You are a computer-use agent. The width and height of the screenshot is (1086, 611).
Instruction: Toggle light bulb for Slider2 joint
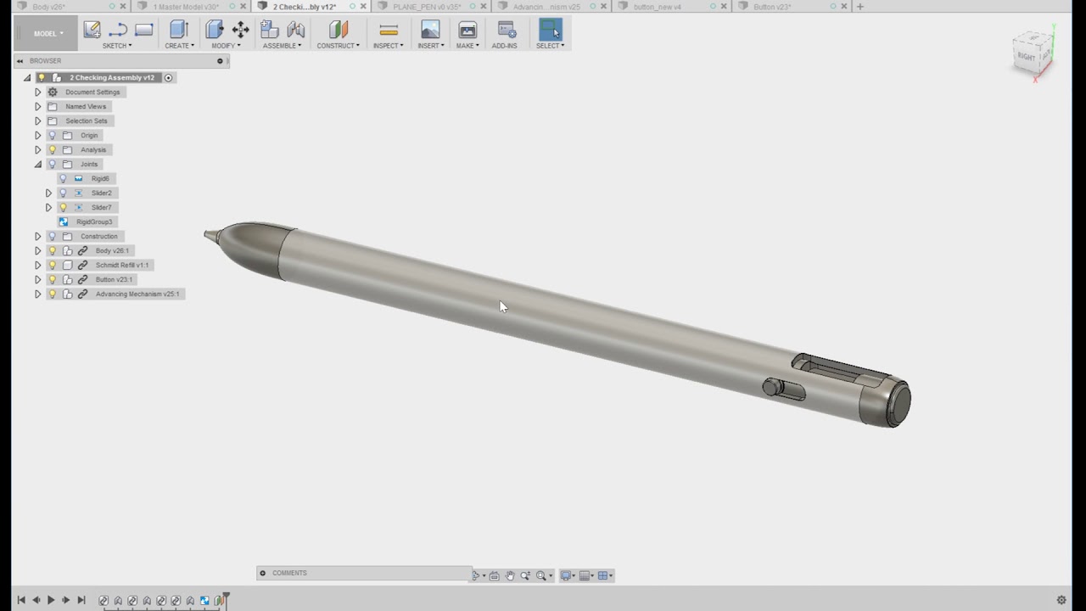pos(63,193)
